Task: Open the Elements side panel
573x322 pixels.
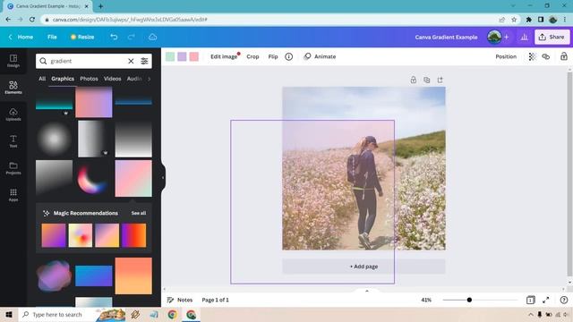Action: pyautogui.click(x=13, y=88)
